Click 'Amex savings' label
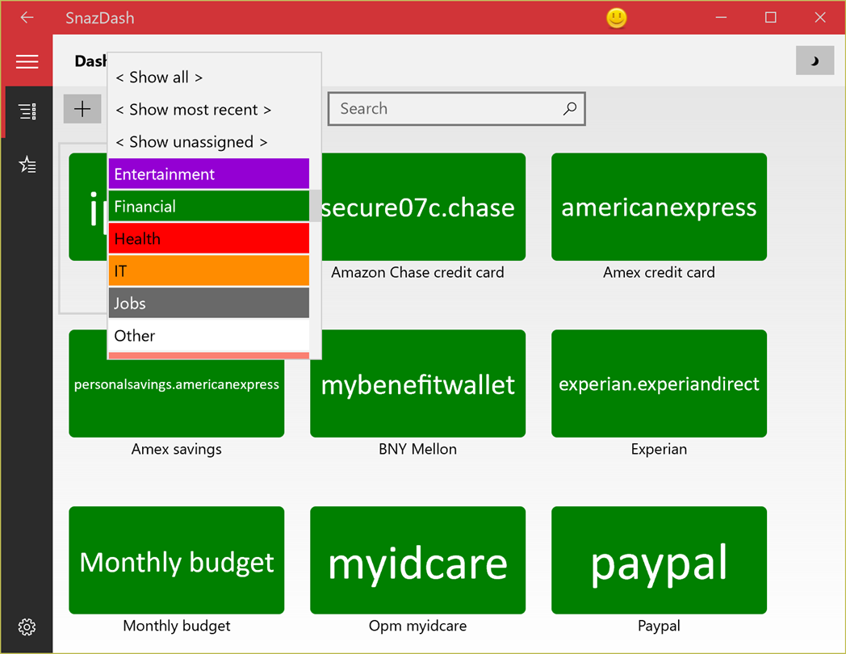This screenshot has height=654, width=846. pyautogui.click(x=177, y=449)
